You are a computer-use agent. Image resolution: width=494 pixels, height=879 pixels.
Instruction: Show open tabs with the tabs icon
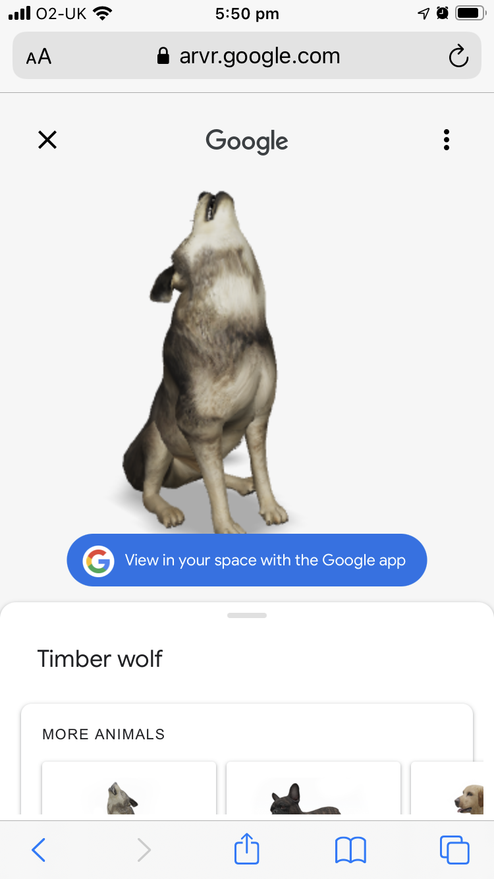(454, 849)
